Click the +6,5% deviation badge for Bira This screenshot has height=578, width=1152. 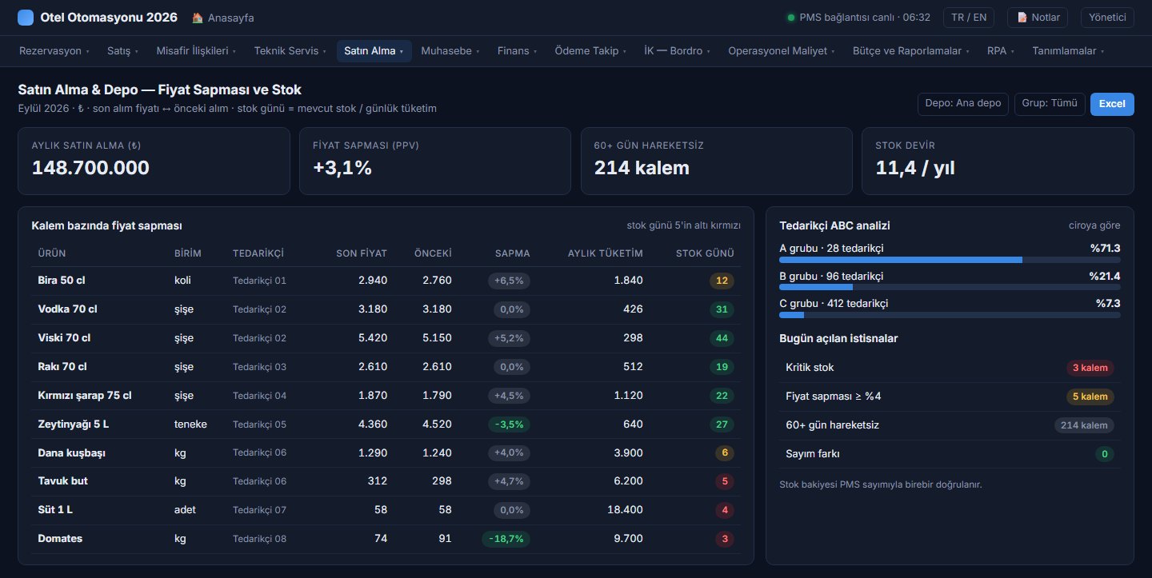tap(509, 281)
